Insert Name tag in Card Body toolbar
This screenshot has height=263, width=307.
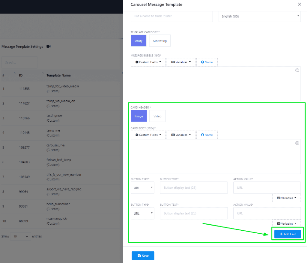point(207,135)
